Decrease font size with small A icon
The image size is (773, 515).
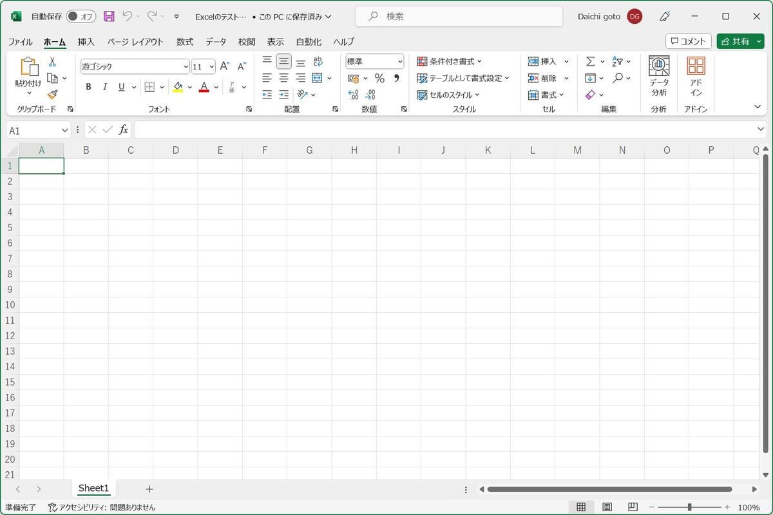[242, 66]
